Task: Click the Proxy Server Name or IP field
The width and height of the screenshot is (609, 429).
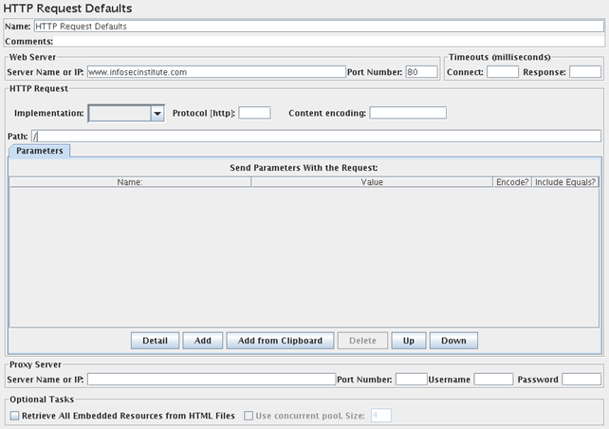Action: tap(211, 380)
